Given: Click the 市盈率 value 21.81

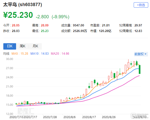Looking at the screenshot, I should 106,25.
